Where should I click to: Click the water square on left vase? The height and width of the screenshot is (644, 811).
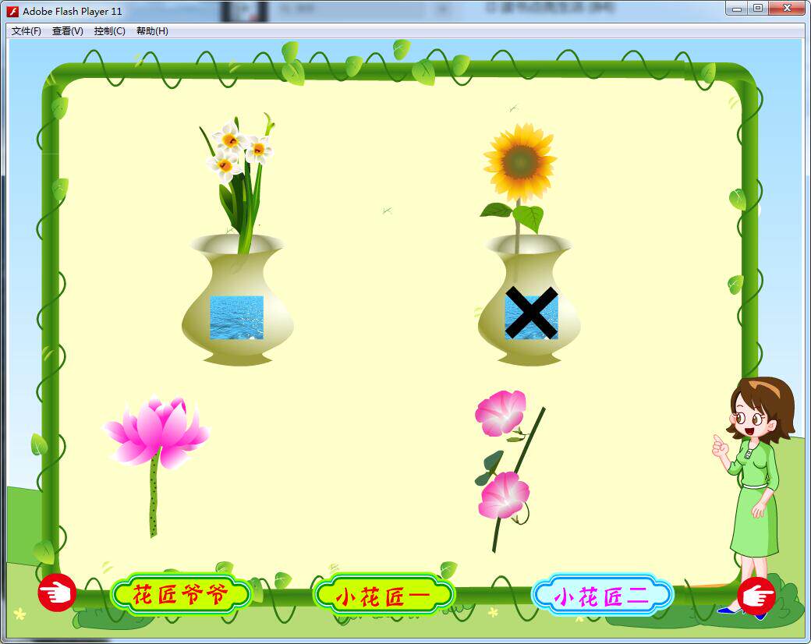pyautogui.click(x=236, y=317)
